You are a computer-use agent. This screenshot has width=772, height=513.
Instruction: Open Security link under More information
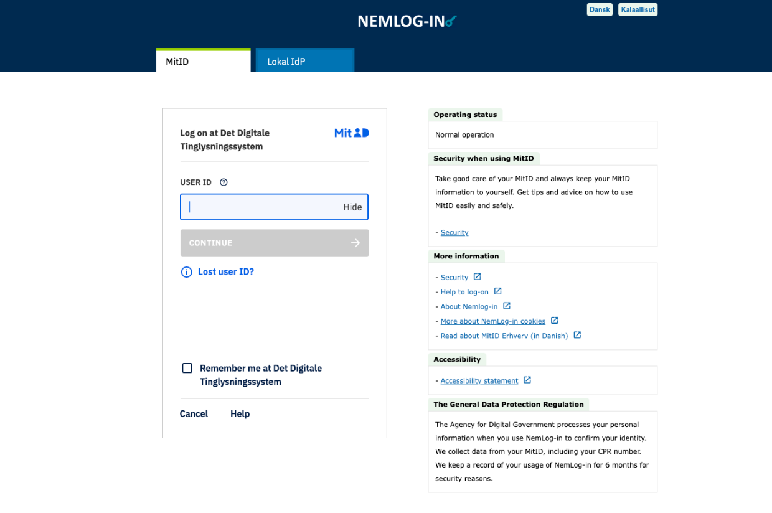pos(454,278)
